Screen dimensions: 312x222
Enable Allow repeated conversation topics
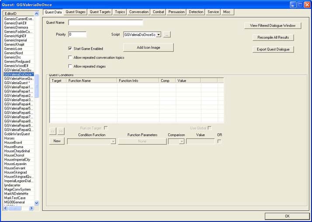pos(70,57)
